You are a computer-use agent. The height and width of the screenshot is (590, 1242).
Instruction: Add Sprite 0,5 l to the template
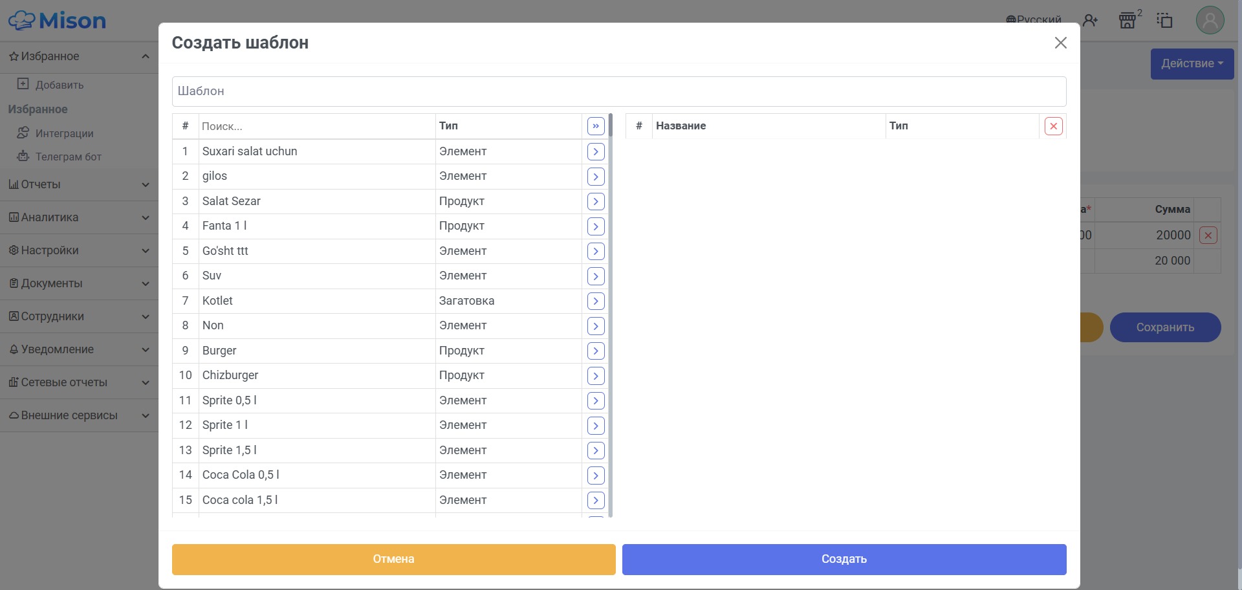pos(596,400)
